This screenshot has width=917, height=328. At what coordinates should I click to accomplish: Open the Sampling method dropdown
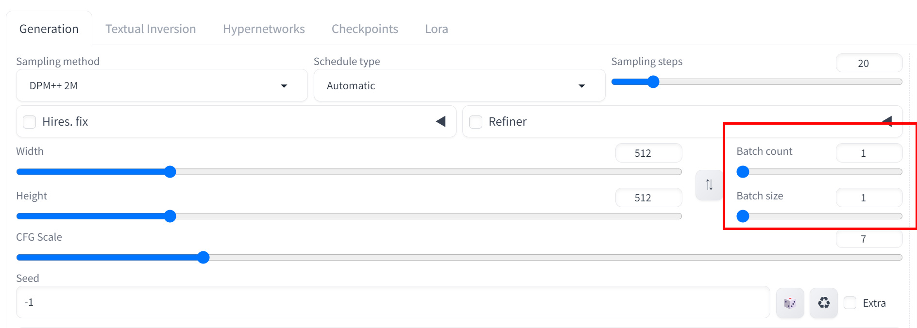click(162, 86)
